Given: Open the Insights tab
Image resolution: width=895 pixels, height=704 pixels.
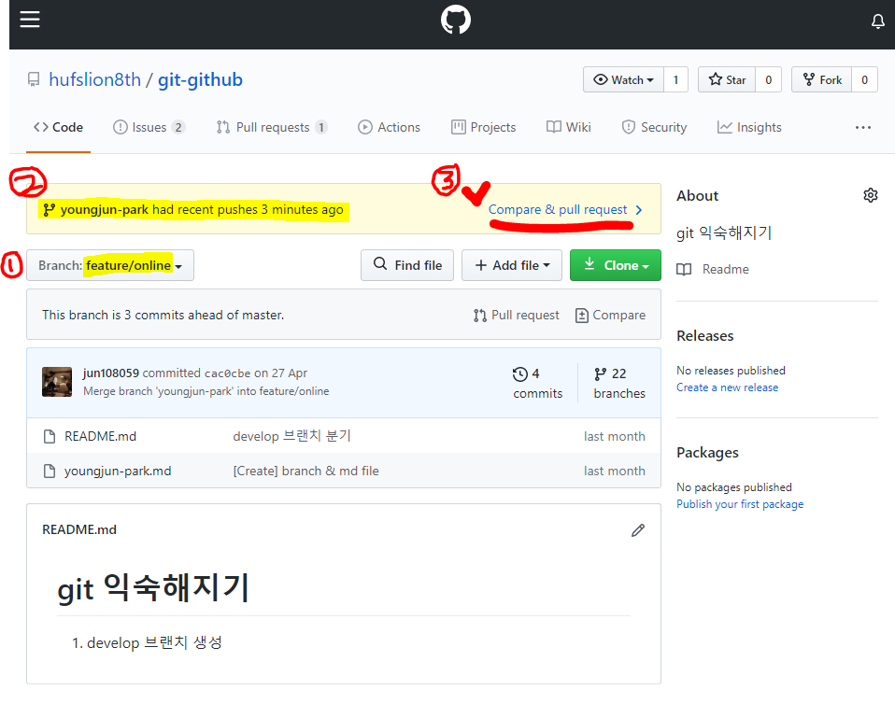Looking at the screenshot, I should click(x=749, y=127).
